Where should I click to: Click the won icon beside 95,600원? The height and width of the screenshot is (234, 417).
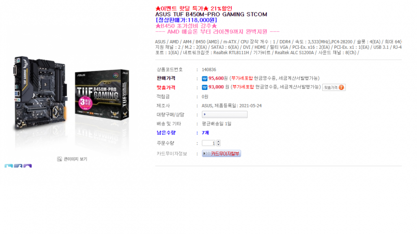click(x=204, y=79)
